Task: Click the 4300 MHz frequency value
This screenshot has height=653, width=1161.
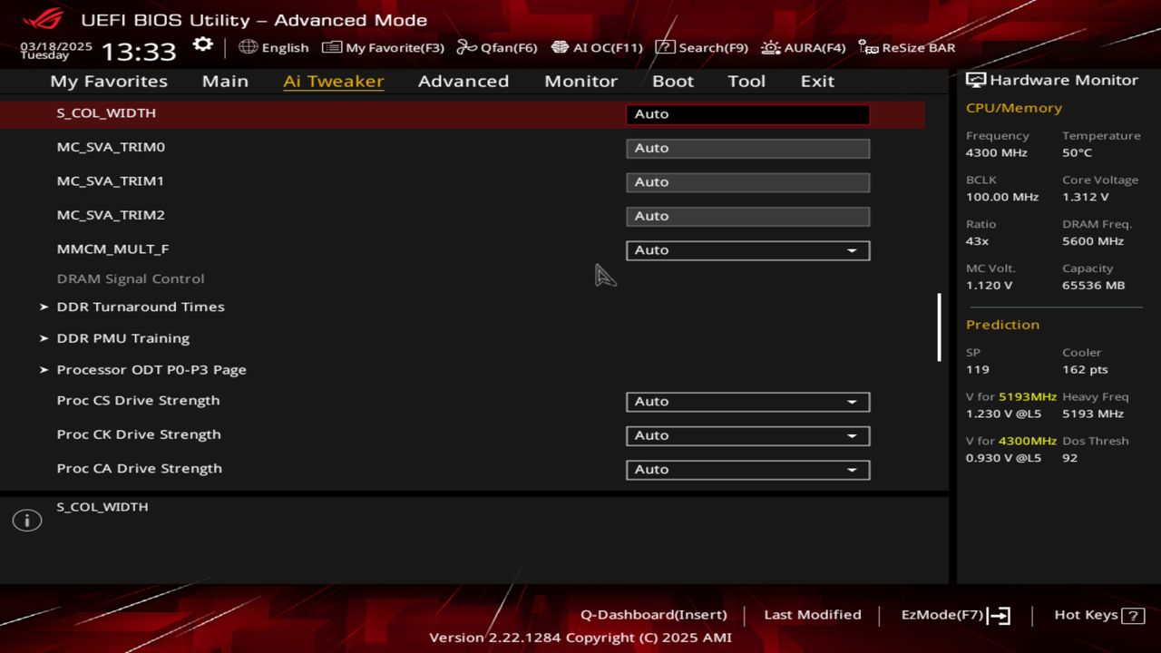Action: [996, 152]
